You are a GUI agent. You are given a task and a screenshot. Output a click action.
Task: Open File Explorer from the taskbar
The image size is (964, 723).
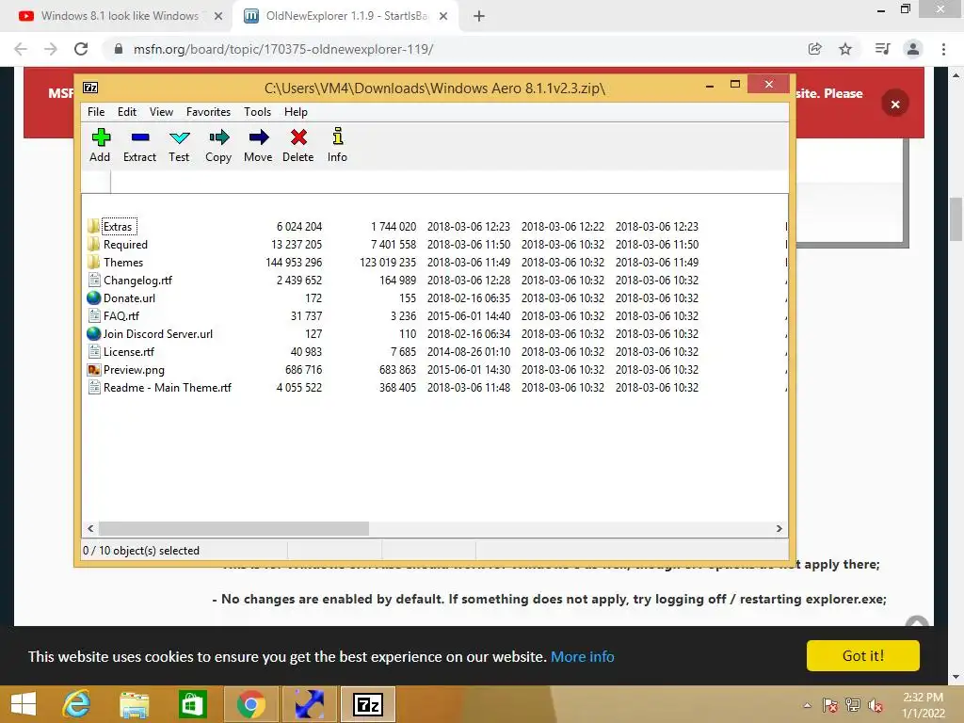[x=135, y=704]
